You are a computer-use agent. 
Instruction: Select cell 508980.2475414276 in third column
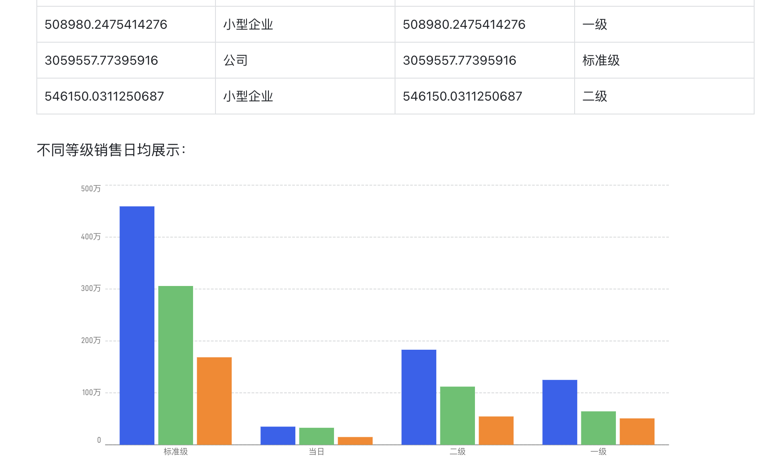click(485, 24)
